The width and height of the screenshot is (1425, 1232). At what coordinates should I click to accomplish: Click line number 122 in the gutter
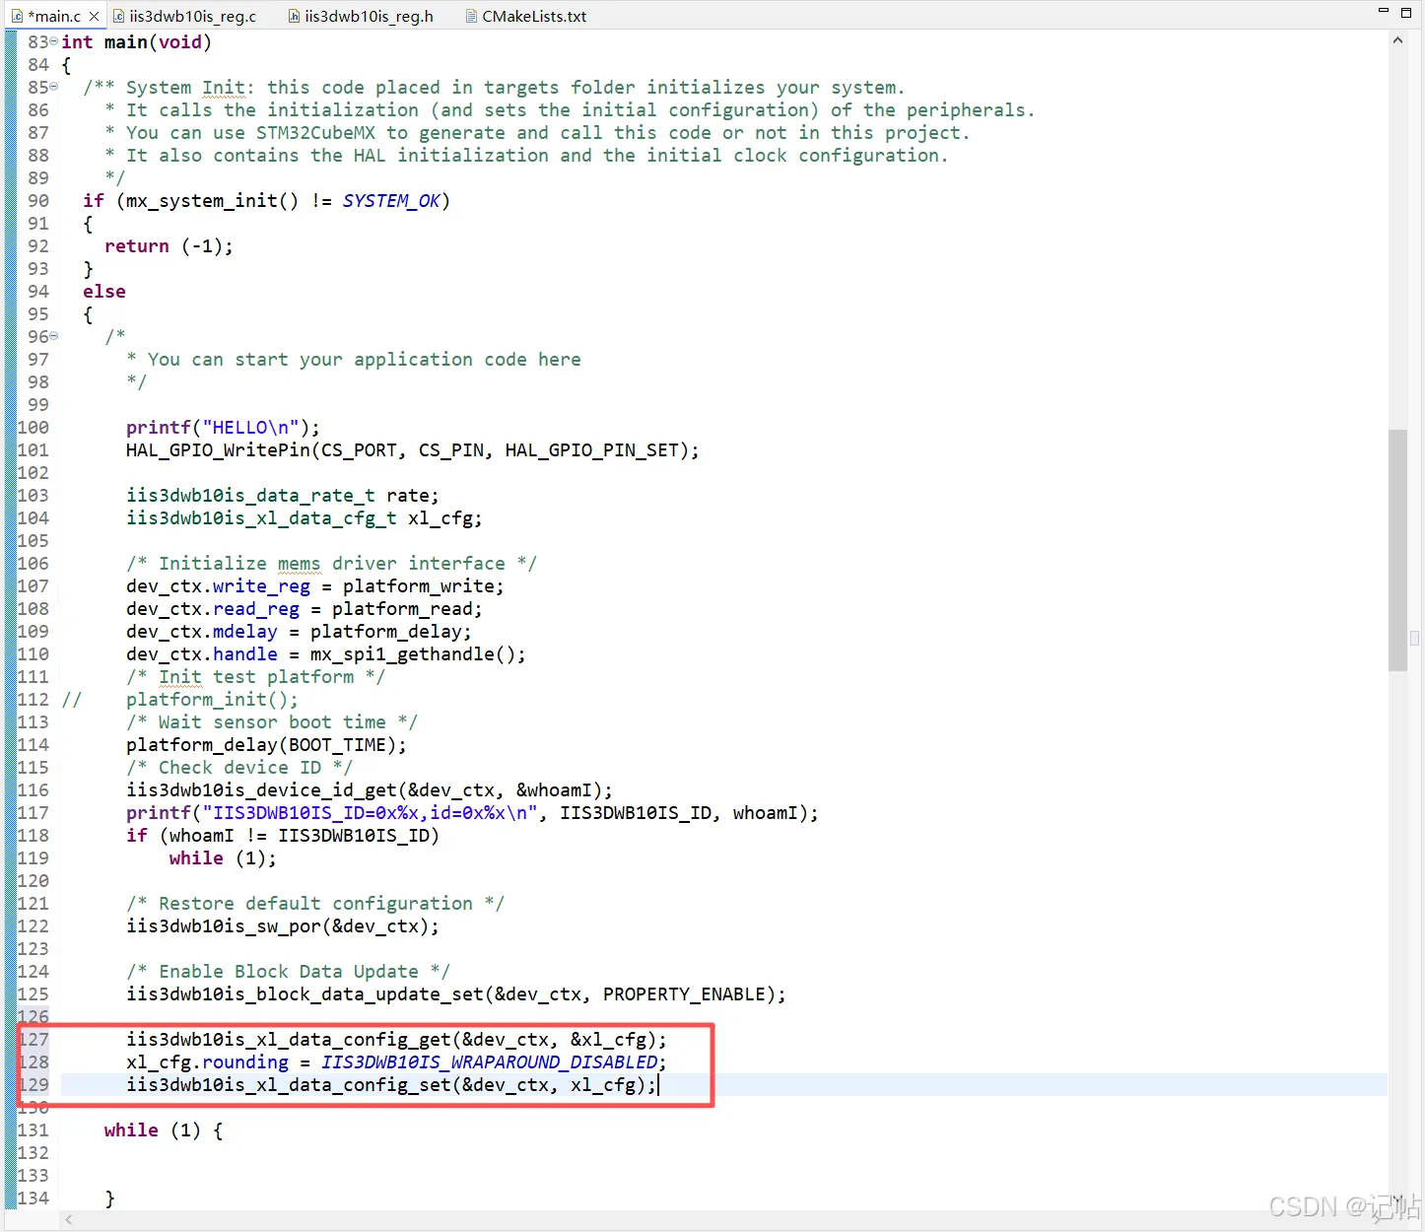33,926
